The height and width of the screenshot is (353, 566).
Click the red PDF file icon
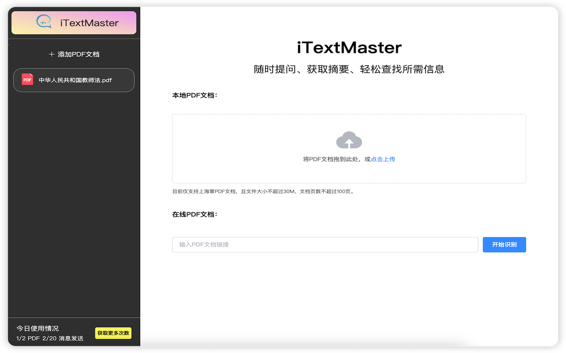tap(27, 79)
